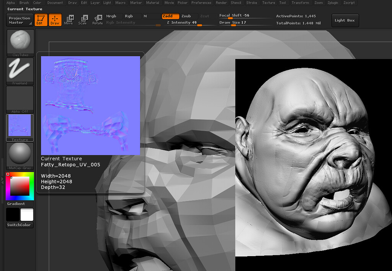Click the Fatty_Retopo_UV_005 texture preview
The width and height of the screenshot is (392, 271).
pos(90,105)
